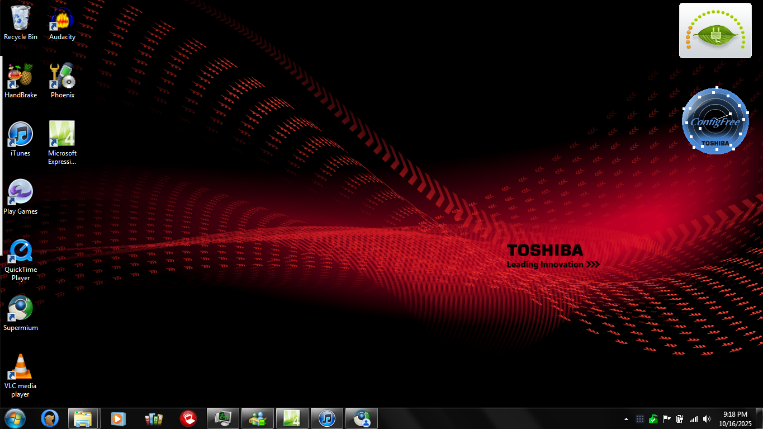
Task: Open the volume speaker tray icon
Action: [x=707, y=419]
